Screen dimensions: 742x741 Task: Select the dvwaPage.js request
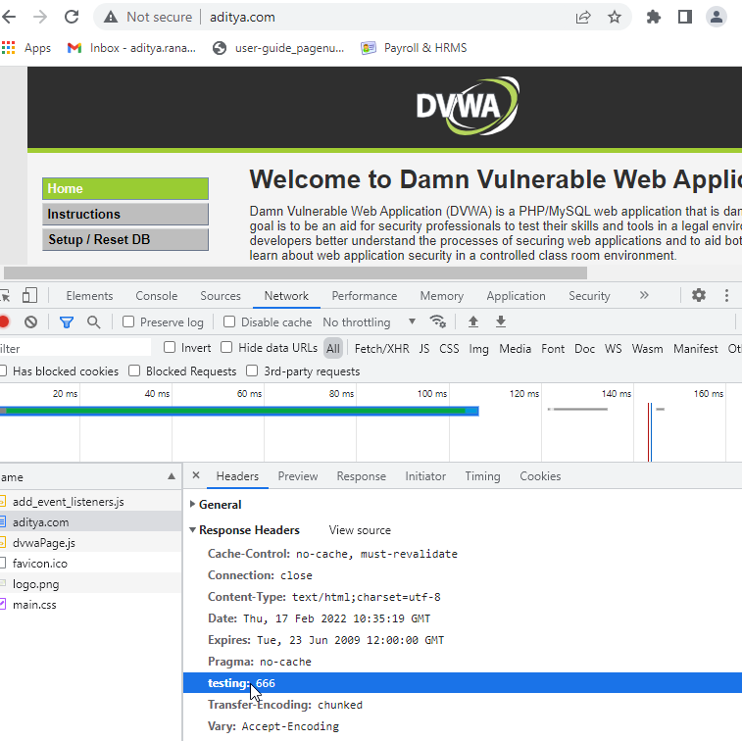[90, 543]
